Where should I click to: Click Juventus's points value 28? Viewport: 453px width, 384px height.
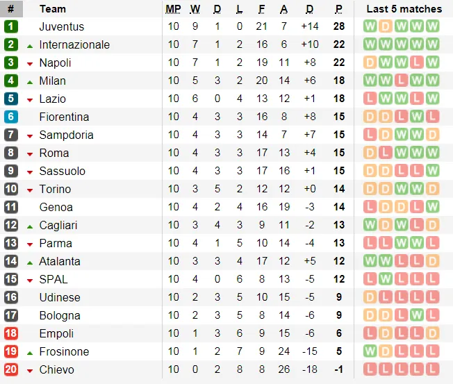click(338, 26)
